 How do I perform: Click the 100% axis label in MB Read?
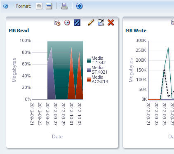click(x=25, y=40)
